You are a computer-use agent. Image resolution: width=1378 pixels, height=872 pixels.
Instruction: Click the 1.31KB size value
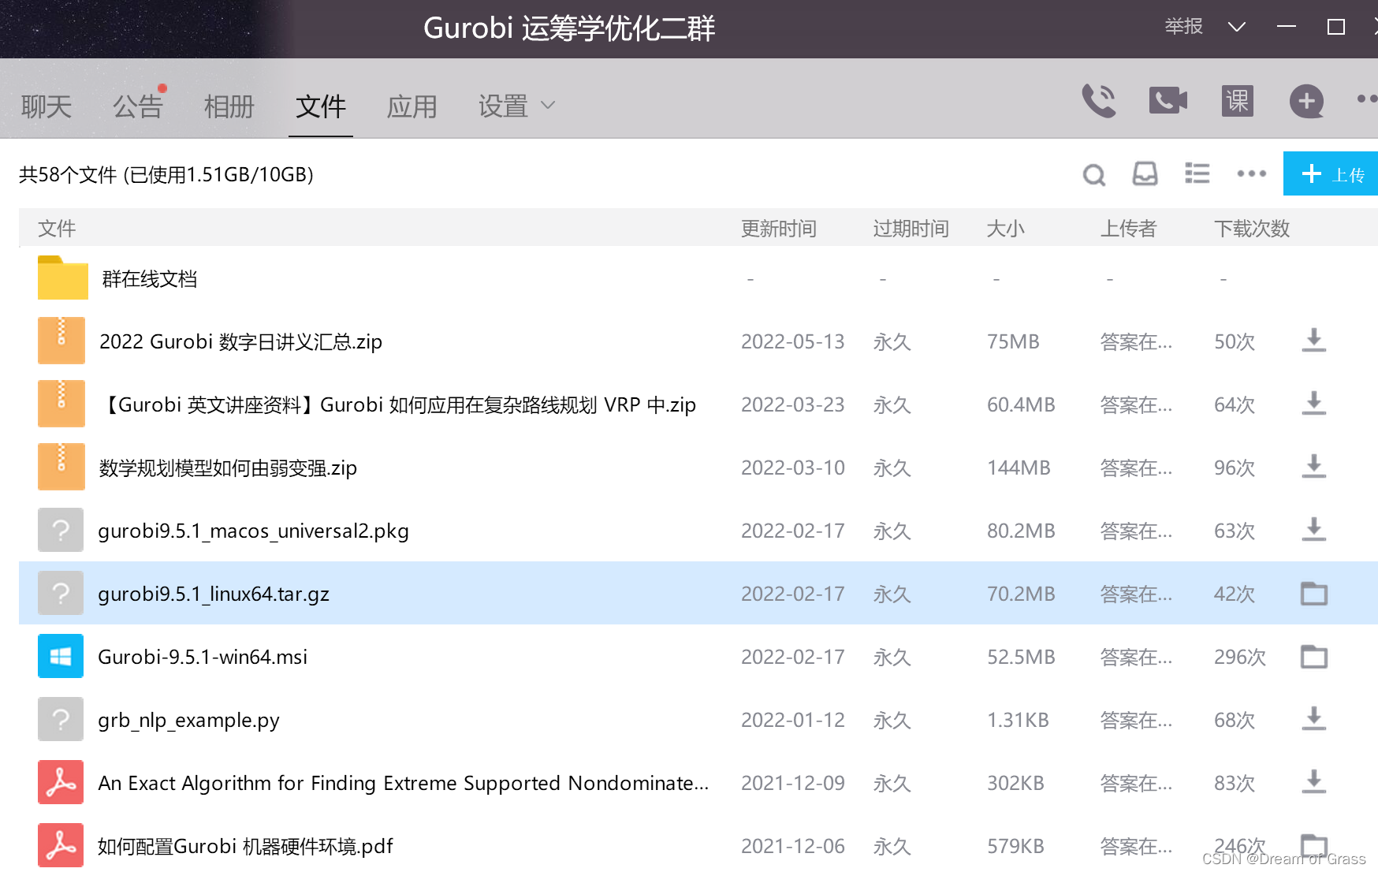pyautogui.click(x=1018, y=720)
